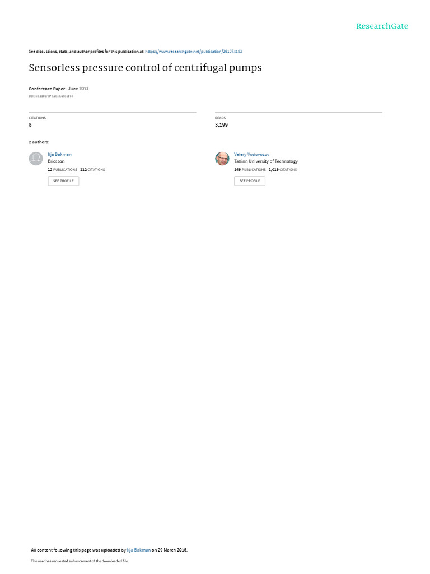Click Valery Vodovozov's 149 publications stat
Screen dimensions: 430x574
[250, 170]
